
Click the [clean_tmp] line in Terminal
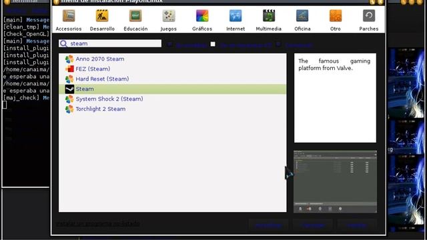pyautogui.click(x=26, y=27)
